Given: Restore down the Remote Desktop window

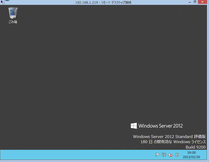Looking at the screenshot, I should tap(195, 2).
